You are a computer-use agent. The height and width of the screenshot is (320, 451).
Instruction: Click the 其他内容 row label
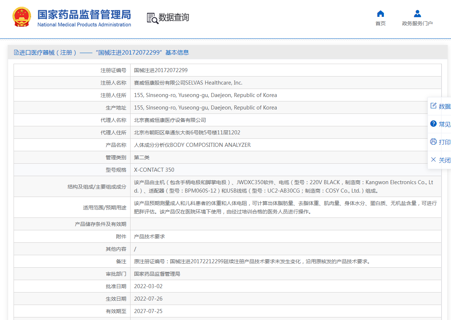pyautogui.click(x=116, y=249)
